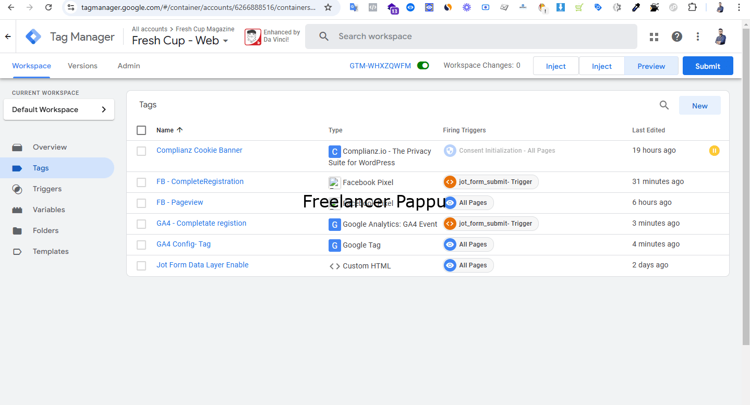The image size is (750, 405).
Task: Click the paused status icon on Complianz row
Action: pos(715,151)
